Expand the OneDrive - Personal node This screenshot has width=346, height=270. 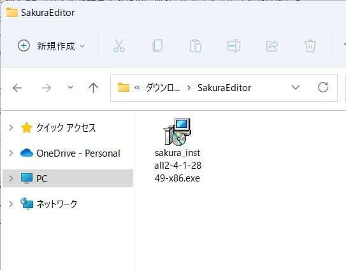pyautogui.click(x=11, y=153)
